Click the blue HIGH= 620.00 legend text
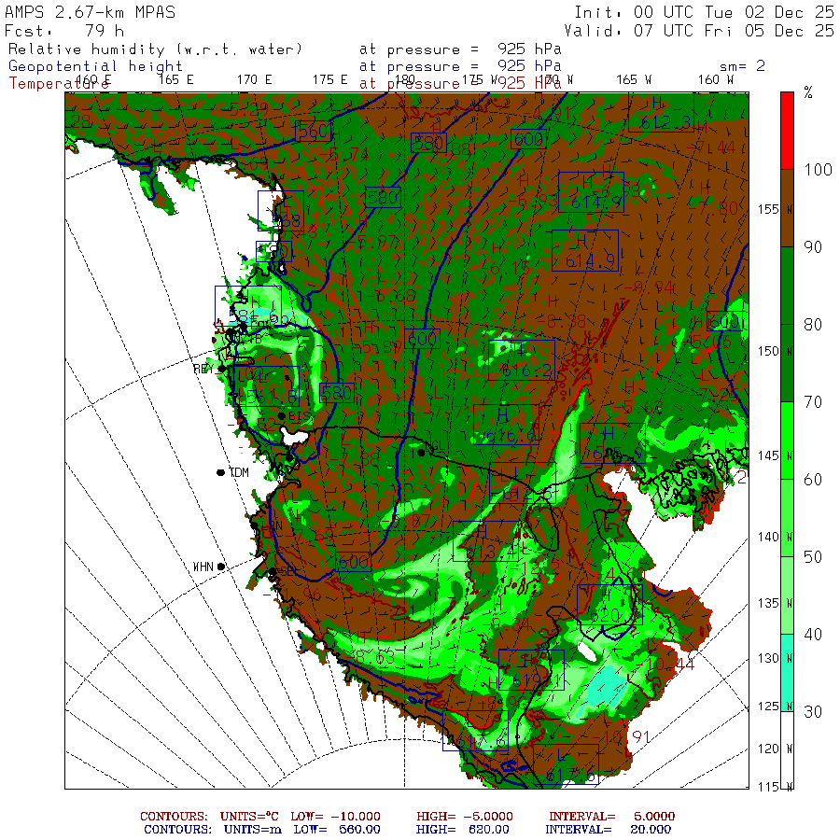 tap(463, 830)
